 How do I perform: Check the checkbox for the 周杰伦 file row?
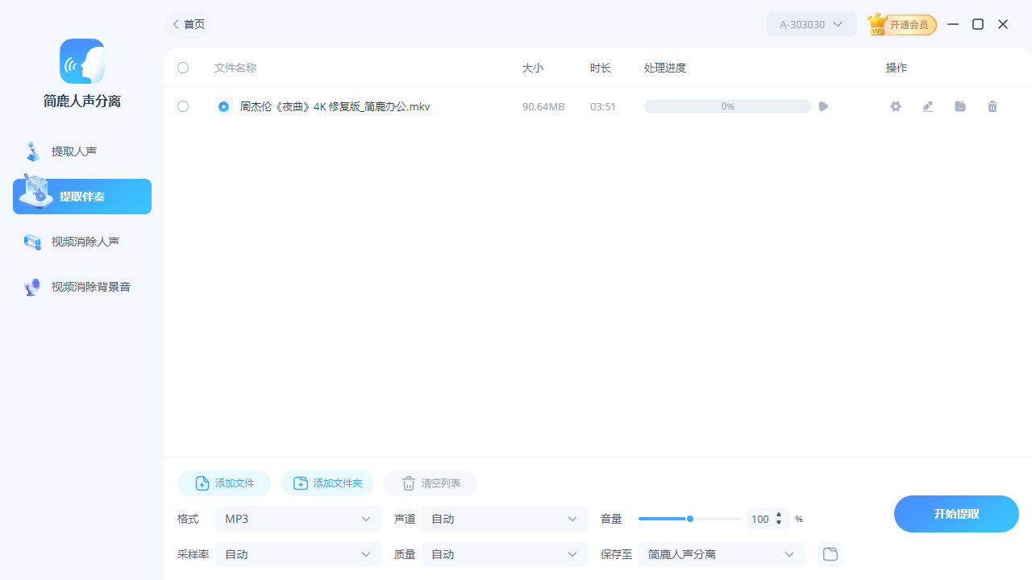[182, 106]
